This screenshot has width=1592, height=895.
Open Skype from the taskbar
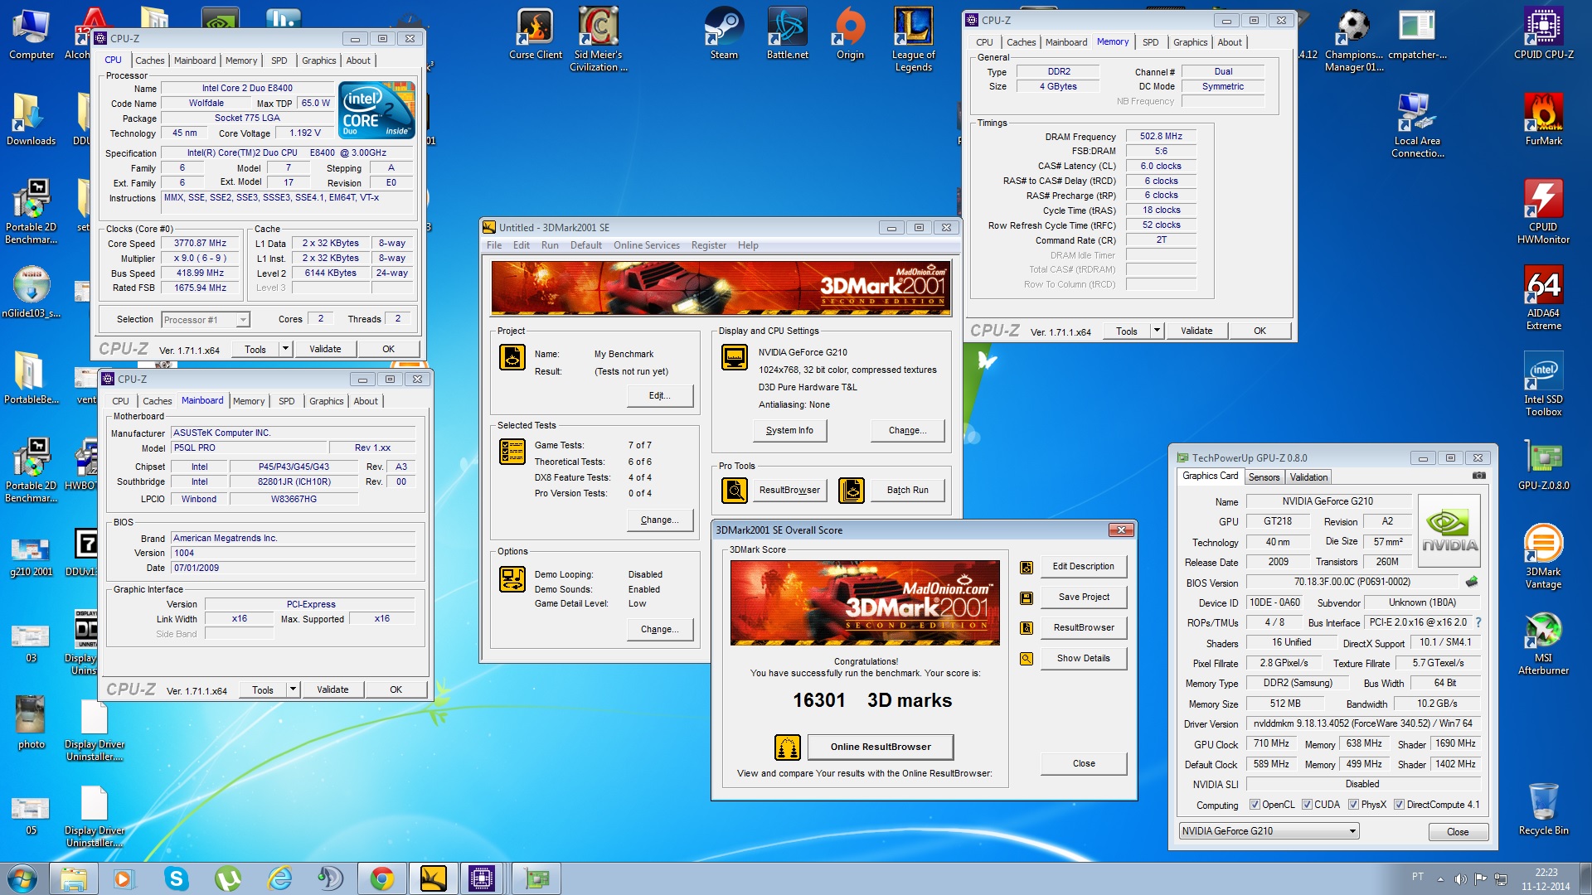click(x=176, y=878)
